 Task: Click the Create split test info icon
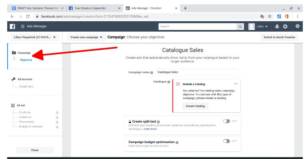pyautogui.click(x=159, y=122)
